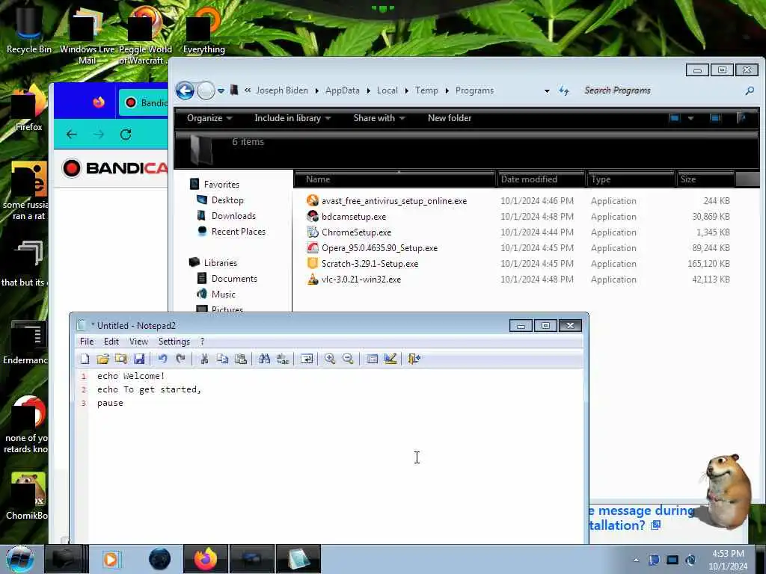Select the bdcamsetup.exe file
766x574 pixels.
(x=354, y=217)
